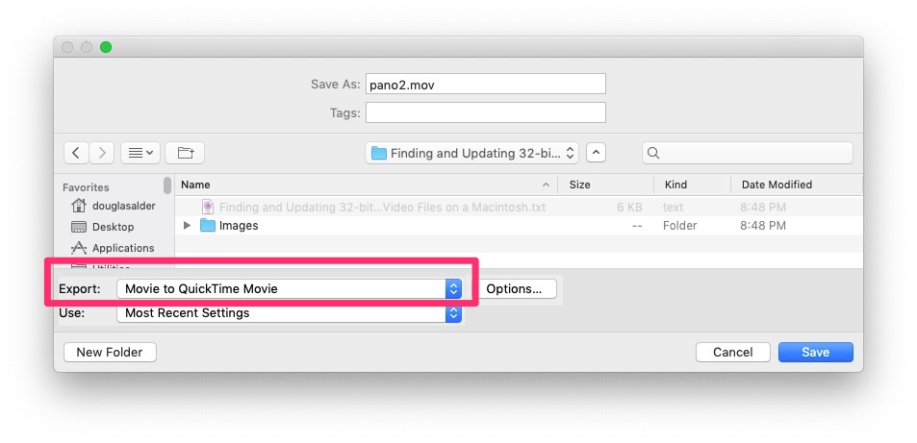This screenshot has height=443, width=917.
Task: Click the forward navigation arrow
Action: point(102,153)
